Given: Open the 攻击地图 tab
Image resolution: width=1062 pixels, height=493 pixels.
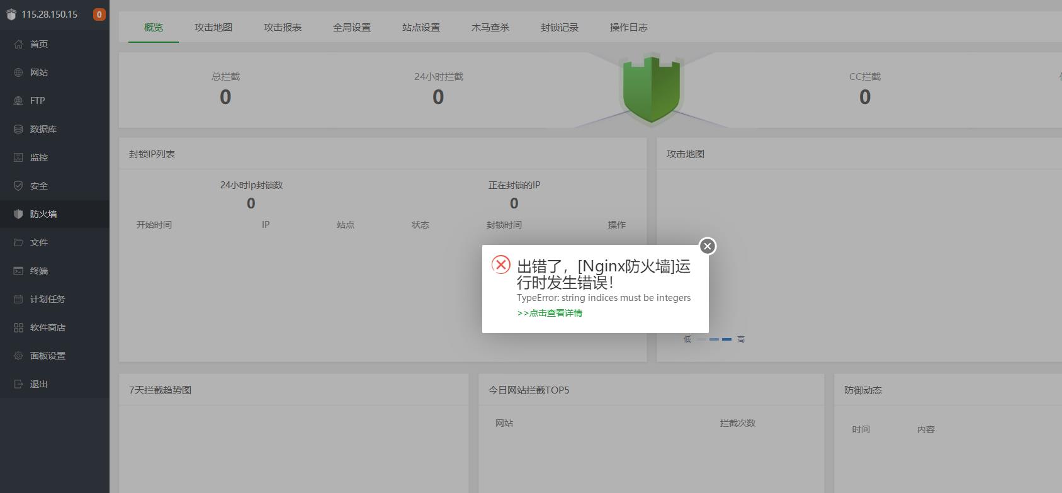Looking at the screenshot, I should pos(213,27).
